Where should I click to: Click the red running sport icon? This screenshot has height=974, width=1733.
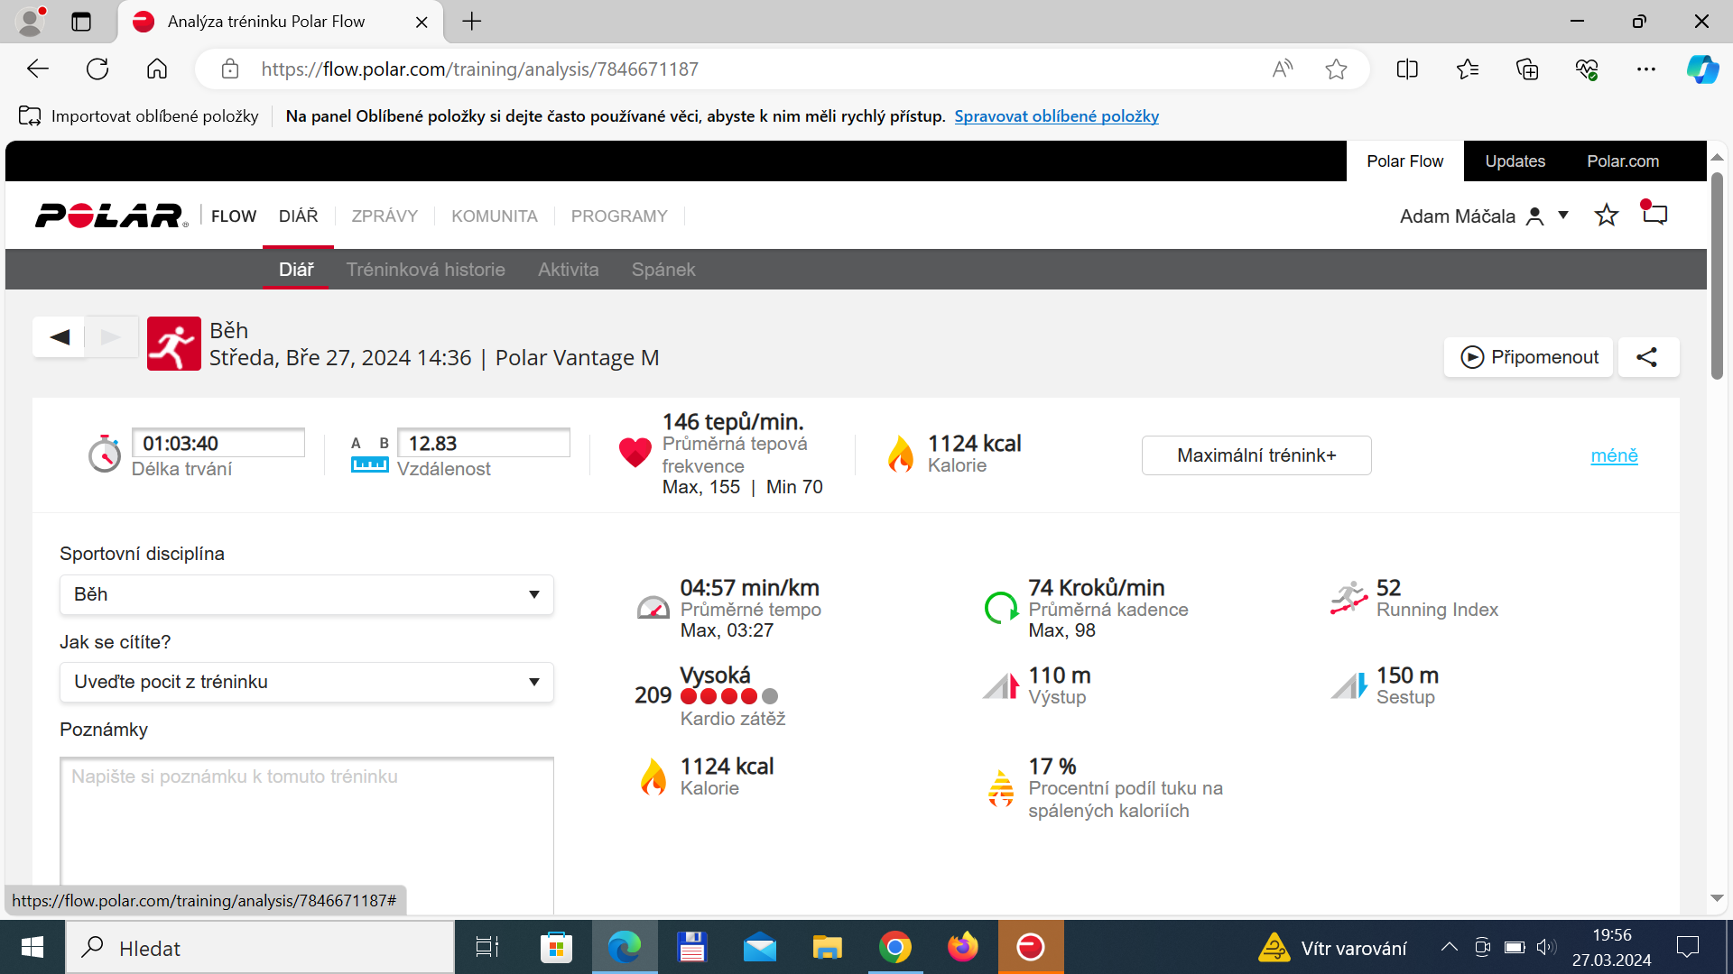coord(174,344)
